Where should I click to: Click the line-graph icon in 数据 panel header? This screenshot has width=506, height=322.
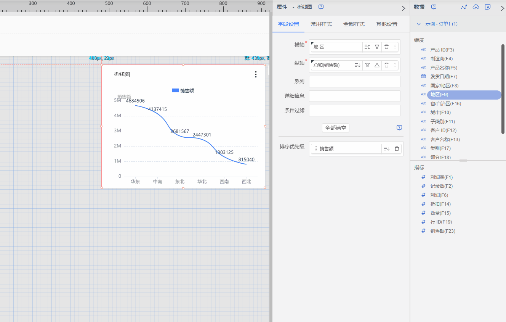(464, 7)
